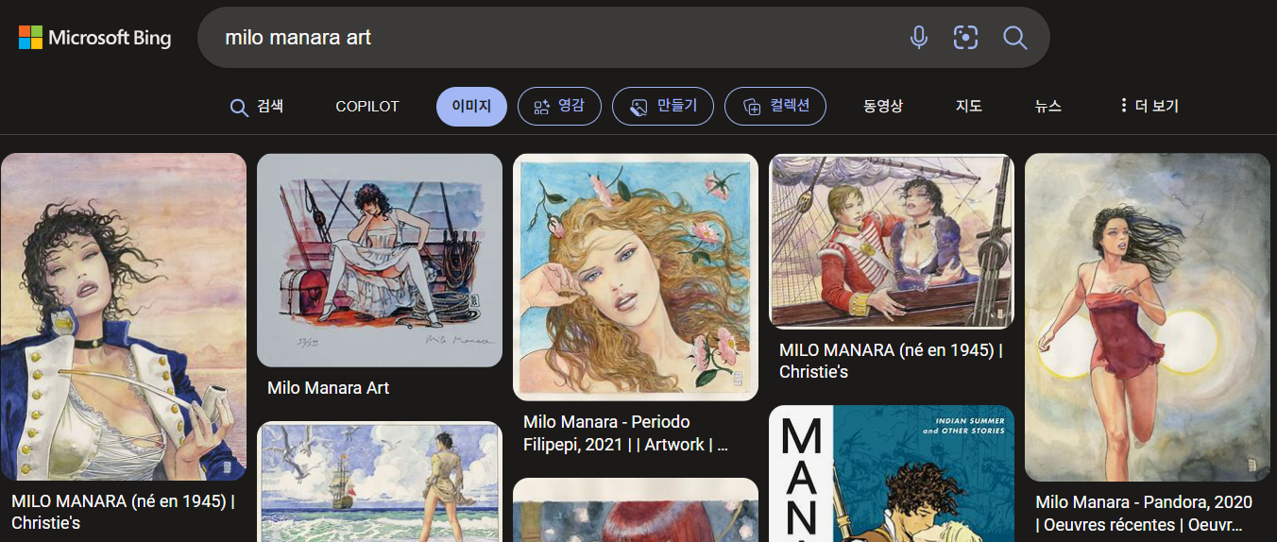
Task: Expand the 더 보기 menu
Action: pyautogui.click(x=1149, y=107)
